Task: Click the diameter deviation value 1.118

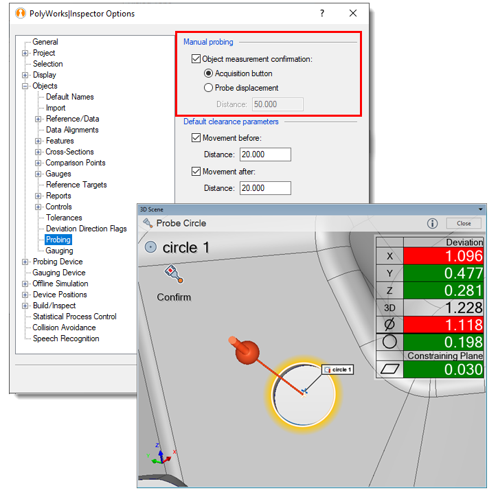Action: [x=443, y=325]
